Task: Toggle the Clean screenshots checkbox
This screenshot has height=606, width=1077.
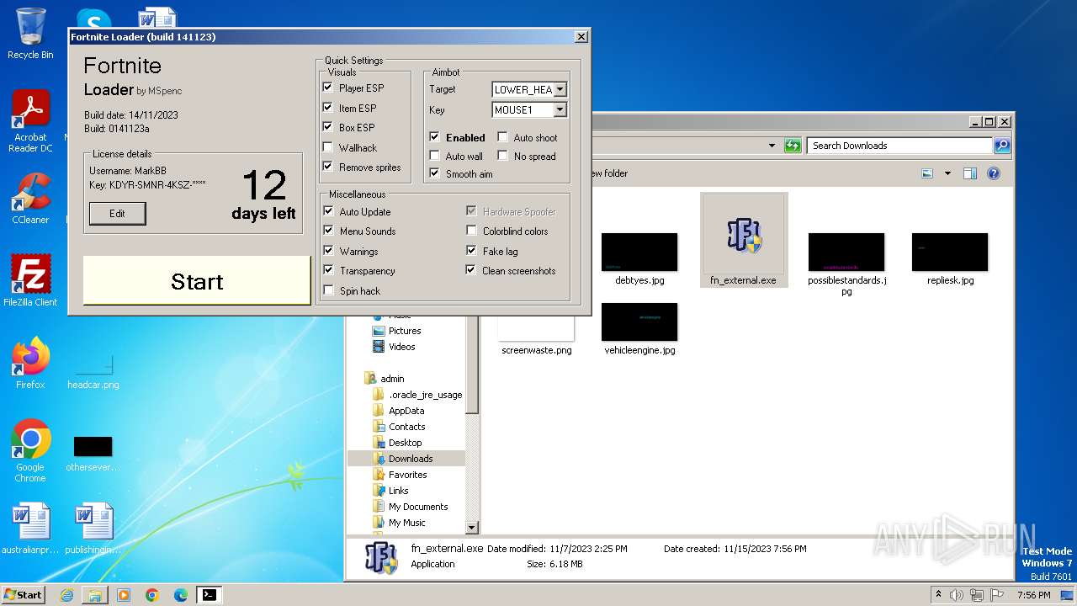Action: tap(471, 270)
